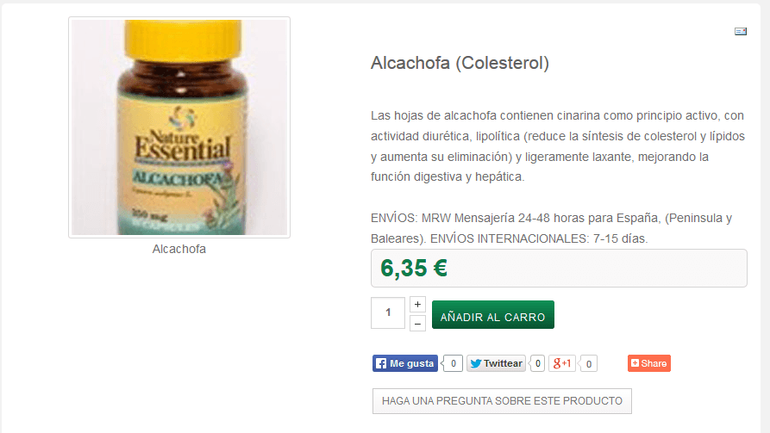Open Haga una pregunta sobre este producto
The width and height of the screenshot is (770, 433).
pos(502,401)
